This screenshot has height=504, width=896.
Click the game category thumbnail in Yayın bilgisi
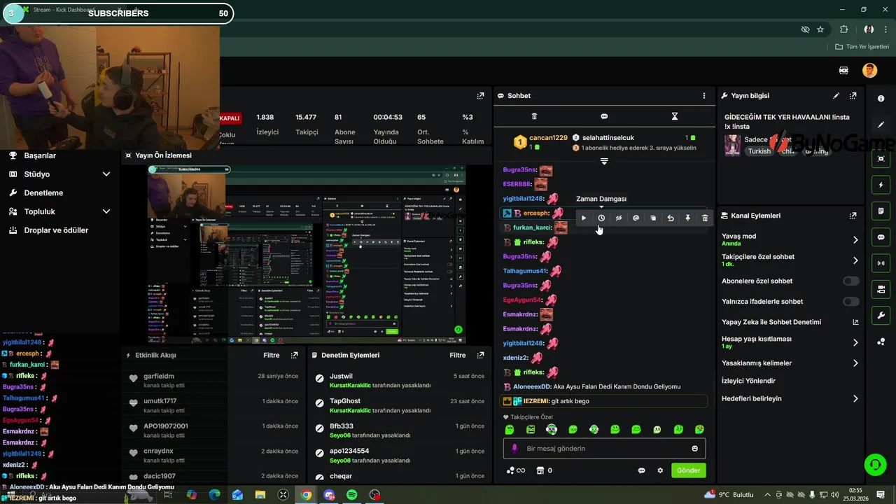732,145
